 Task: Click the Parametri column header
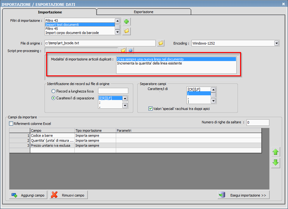[189, 131]
